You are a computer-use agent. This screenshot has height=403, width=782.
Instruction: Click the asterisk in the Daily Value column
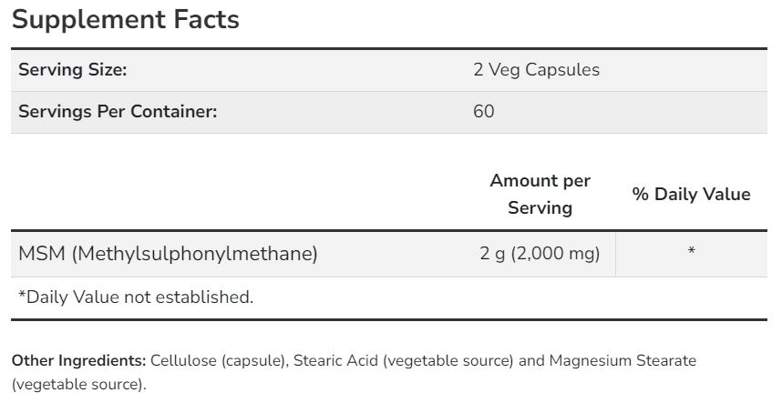click(691, 252)
